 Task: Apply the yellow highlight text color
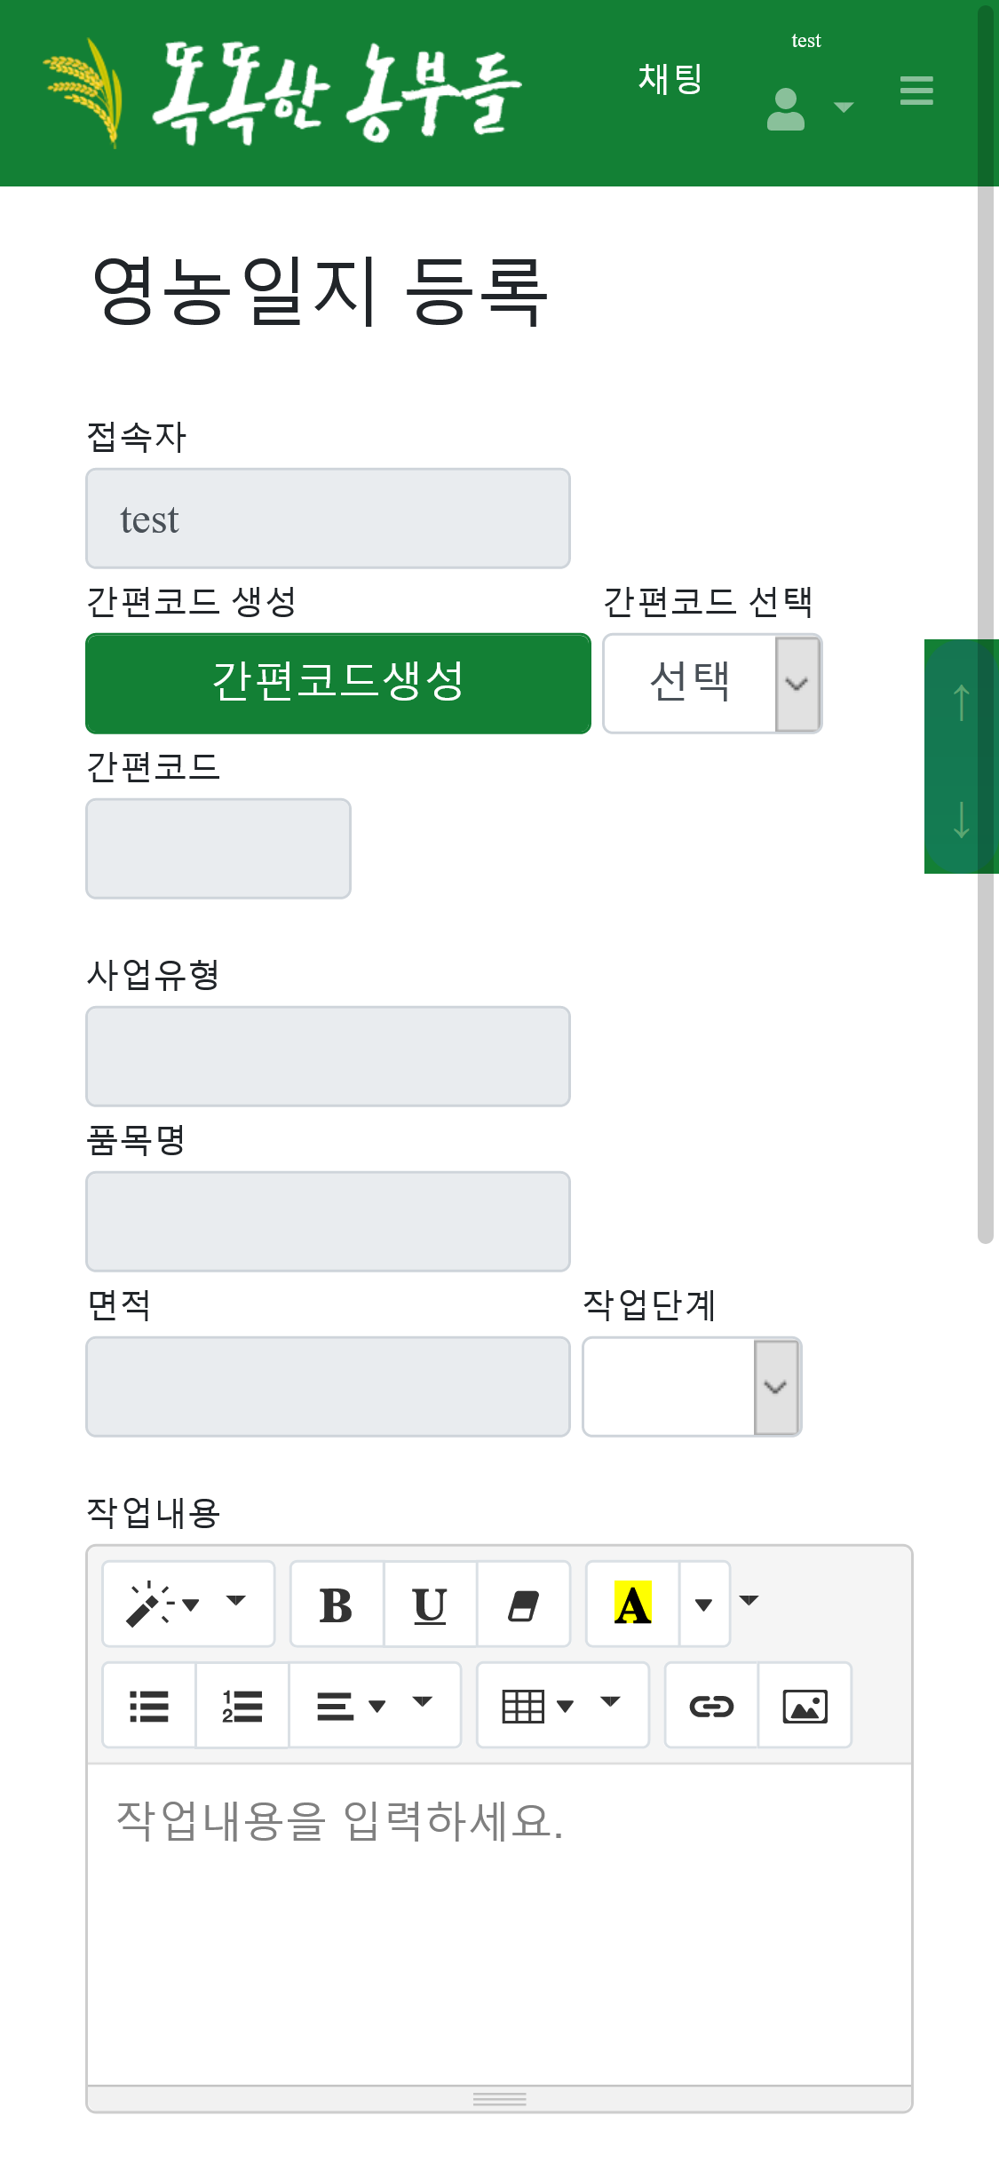632,1605
